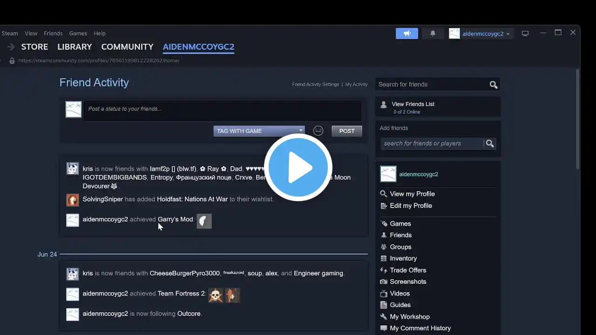Open Friend Activity Settings link

click(x=315, y=85)
